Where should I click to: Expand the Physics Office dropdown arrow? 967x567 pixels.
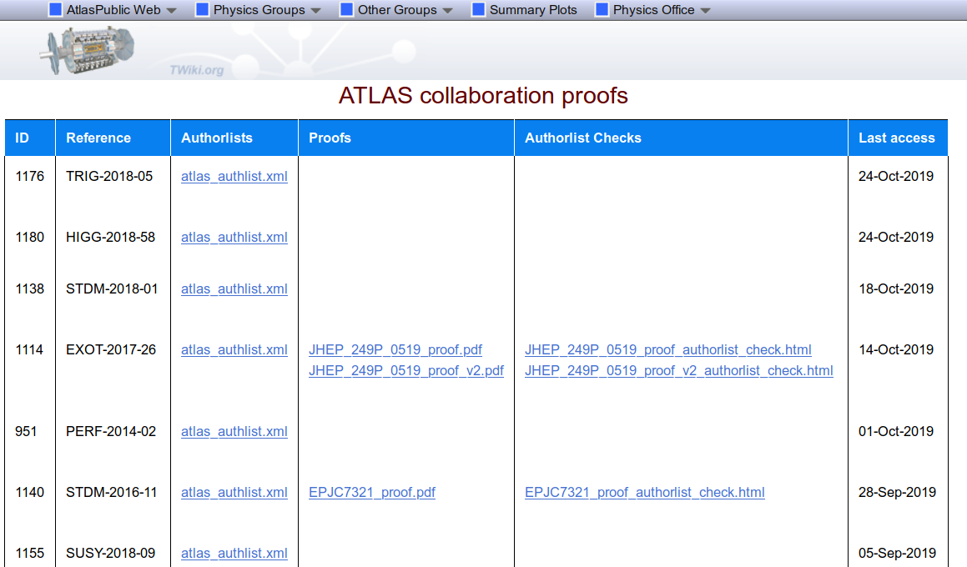click(x=706, y=11)
